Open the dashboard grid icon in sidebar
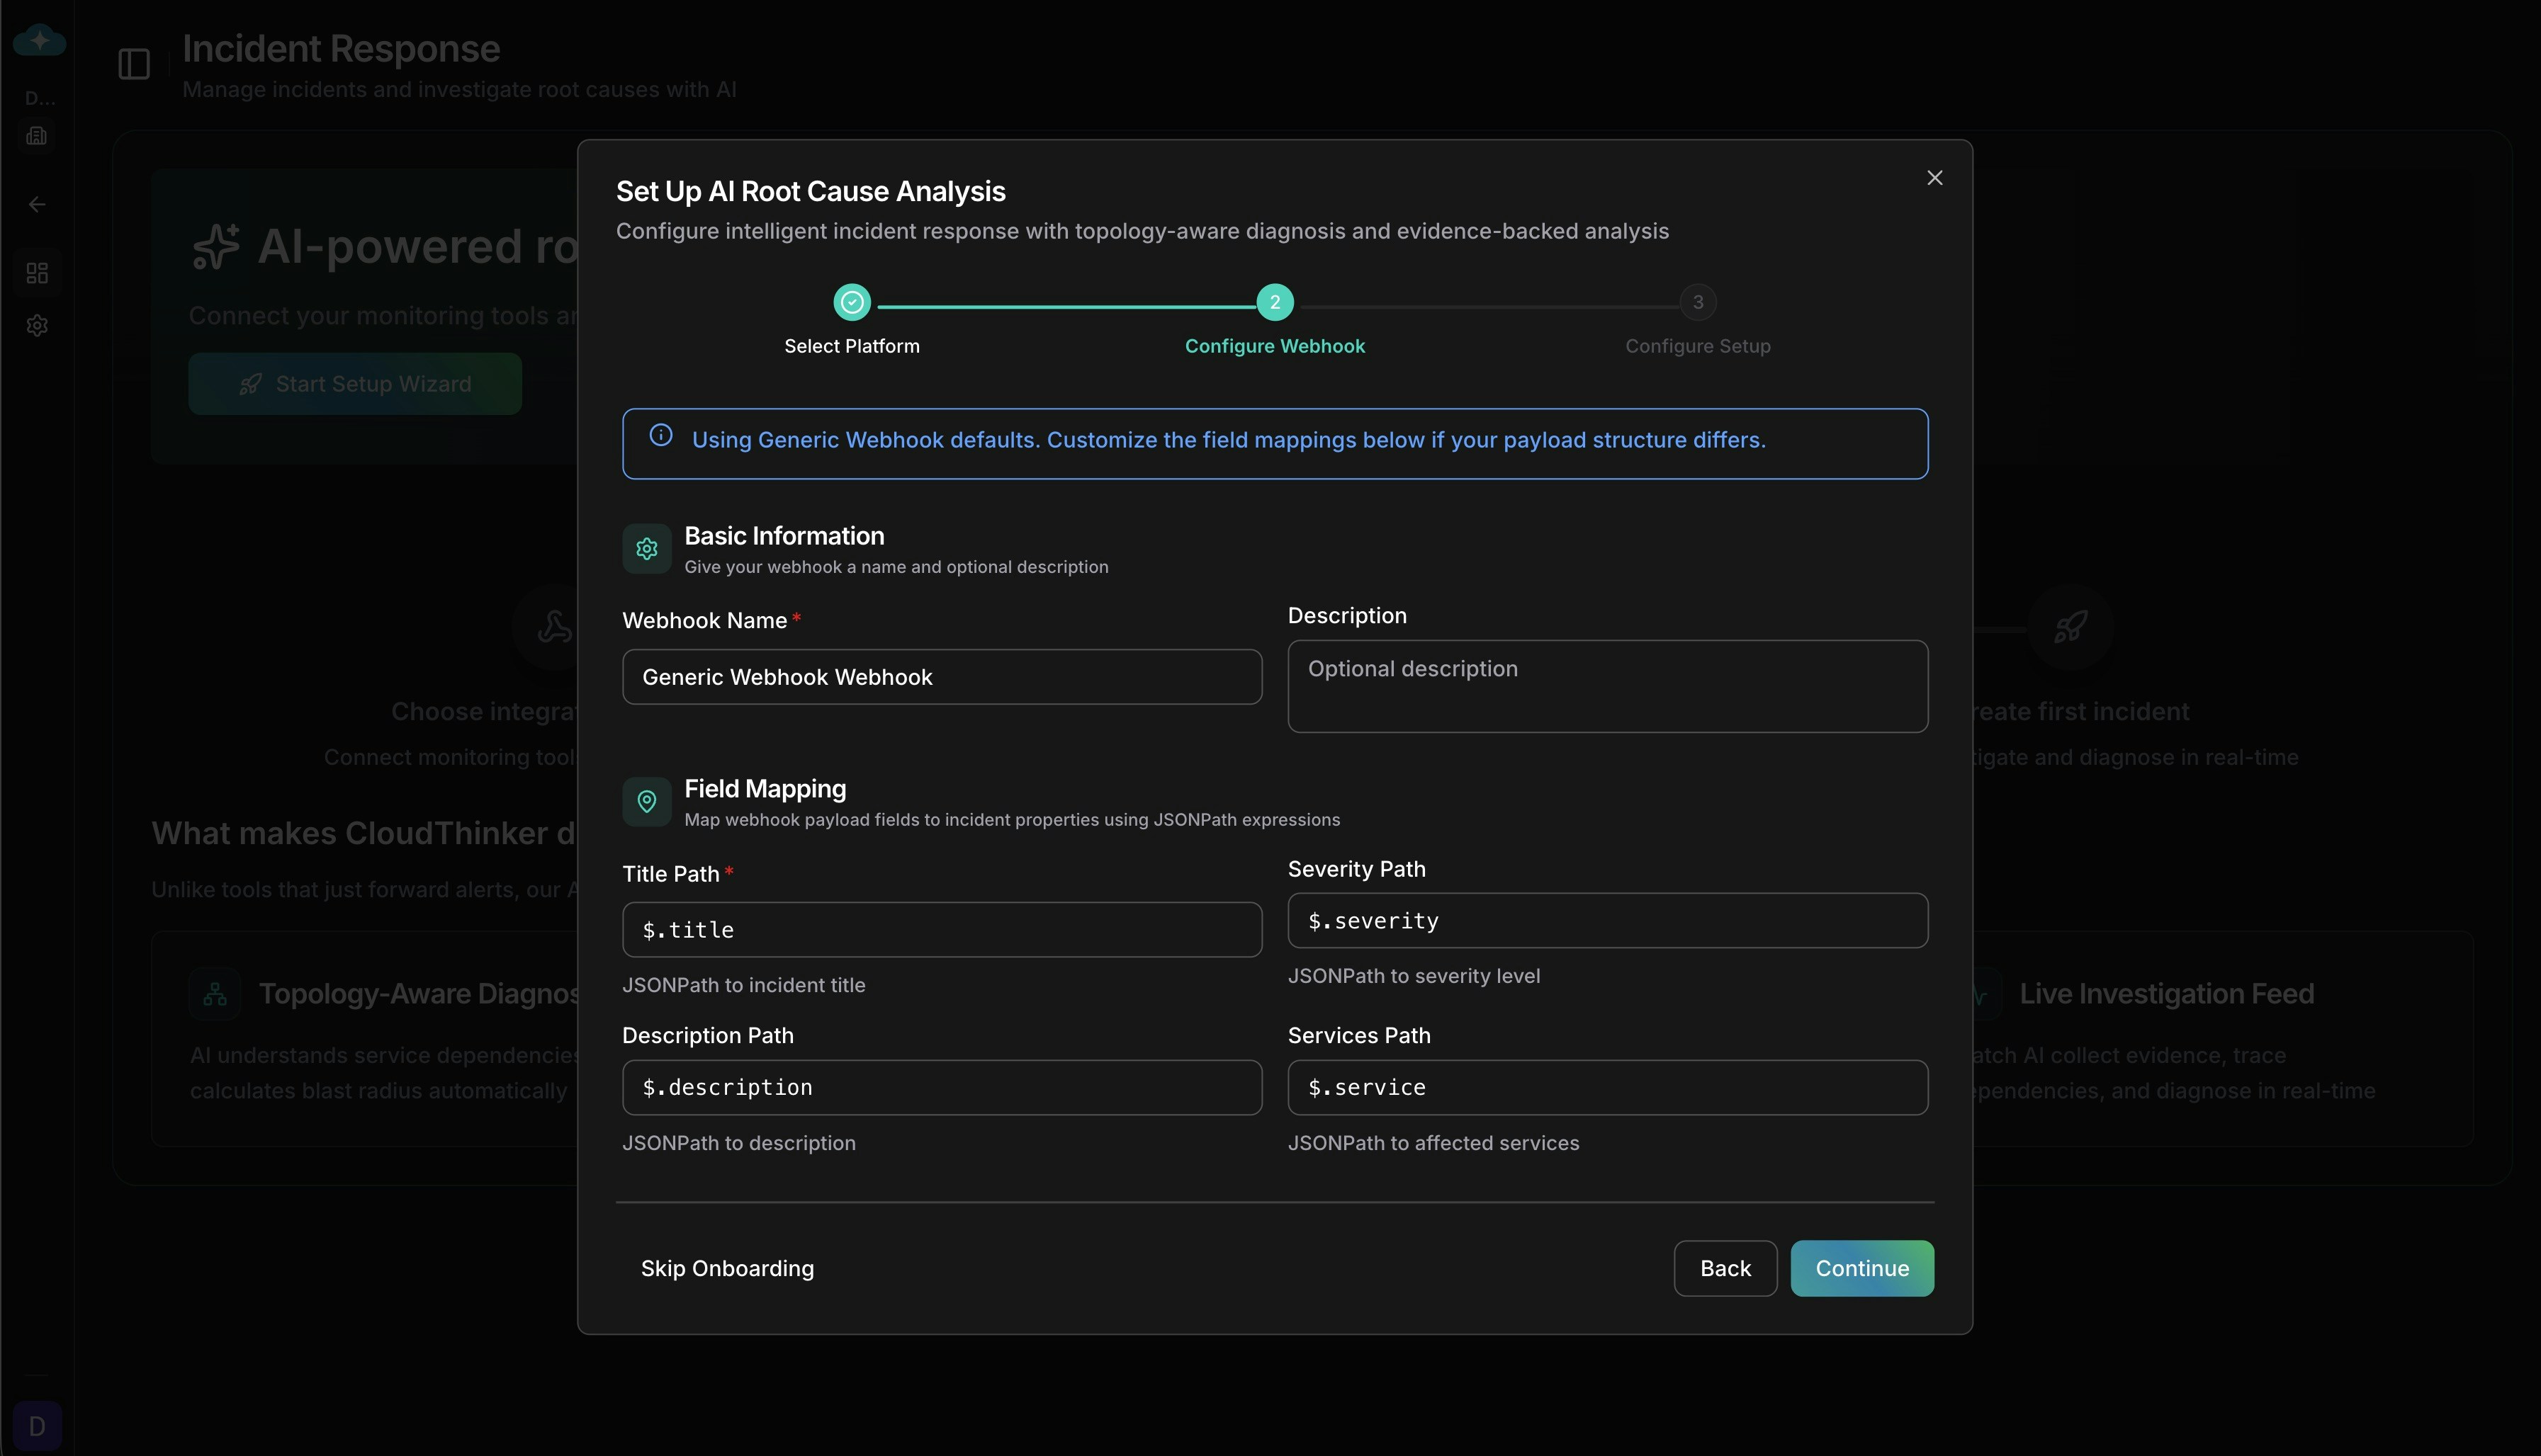 pyautogui.click(x=37, y=273)
